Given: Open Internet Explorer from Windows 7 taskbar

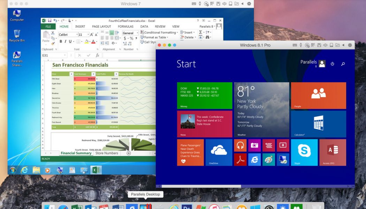Looking at the screenshot, I should [x=24, y=170].
